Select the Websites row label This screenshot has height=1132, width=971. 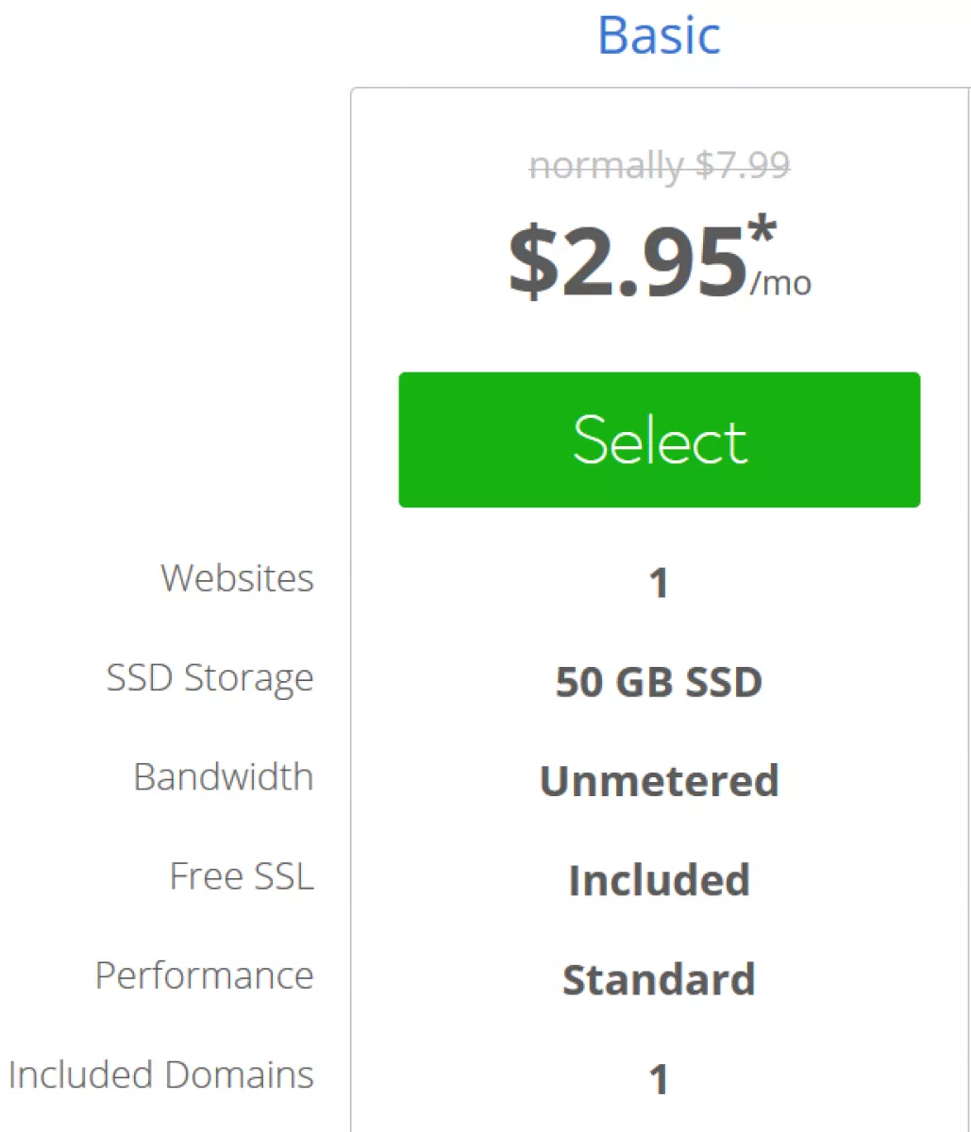coord(238,577)
